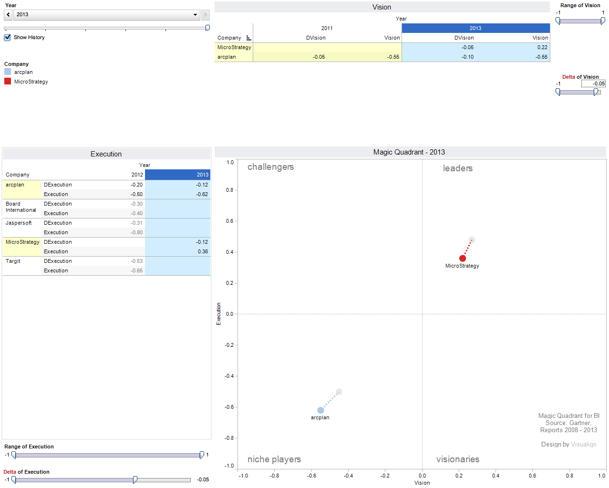Screen dimensions: 609x488
Task: Click the grey MicroStrategy history point
Action: 472,240
